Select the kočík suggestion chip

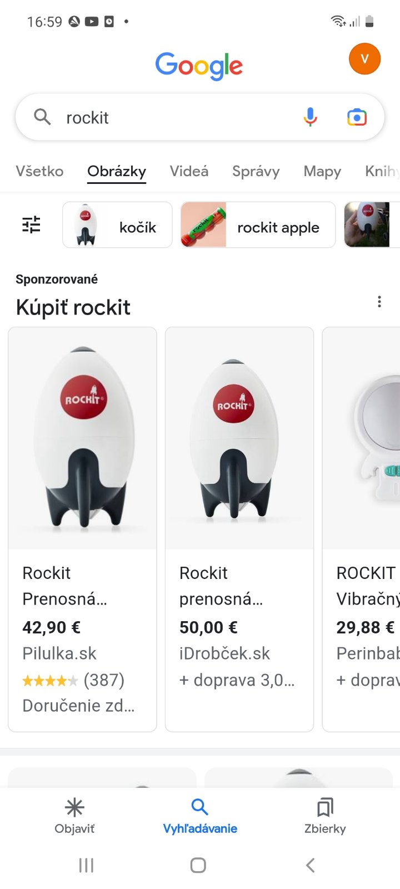[x=117, y=225]
